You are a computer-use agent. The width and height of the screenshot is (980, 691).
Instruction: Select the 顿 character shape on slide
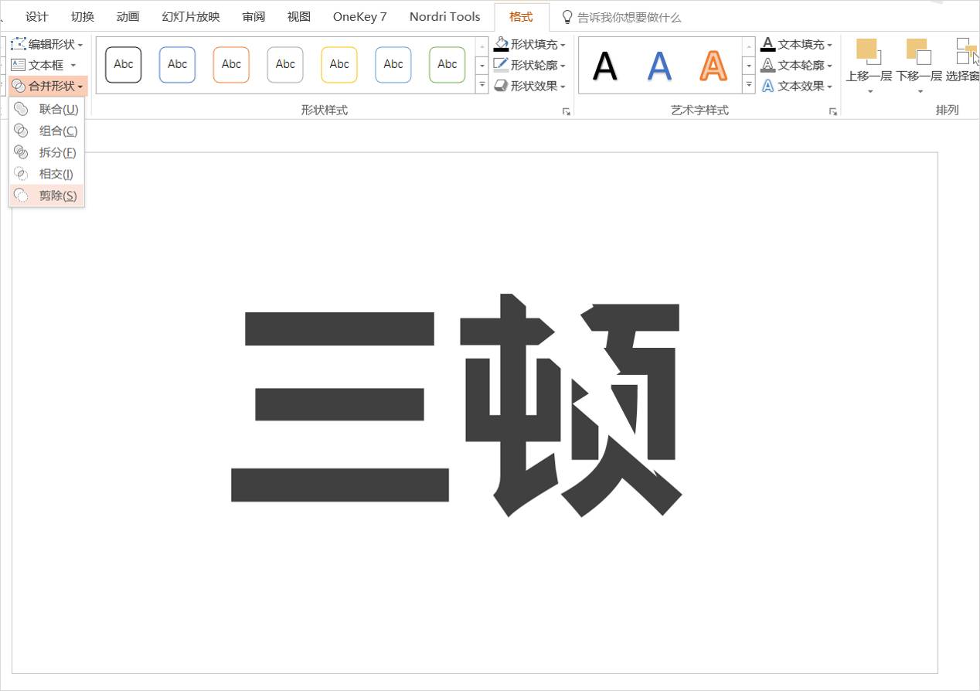click(x=570, y=404)
